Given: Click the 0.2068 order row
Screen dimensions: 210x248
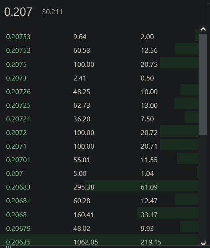Looking at the screenshot, I should [100, 215].
